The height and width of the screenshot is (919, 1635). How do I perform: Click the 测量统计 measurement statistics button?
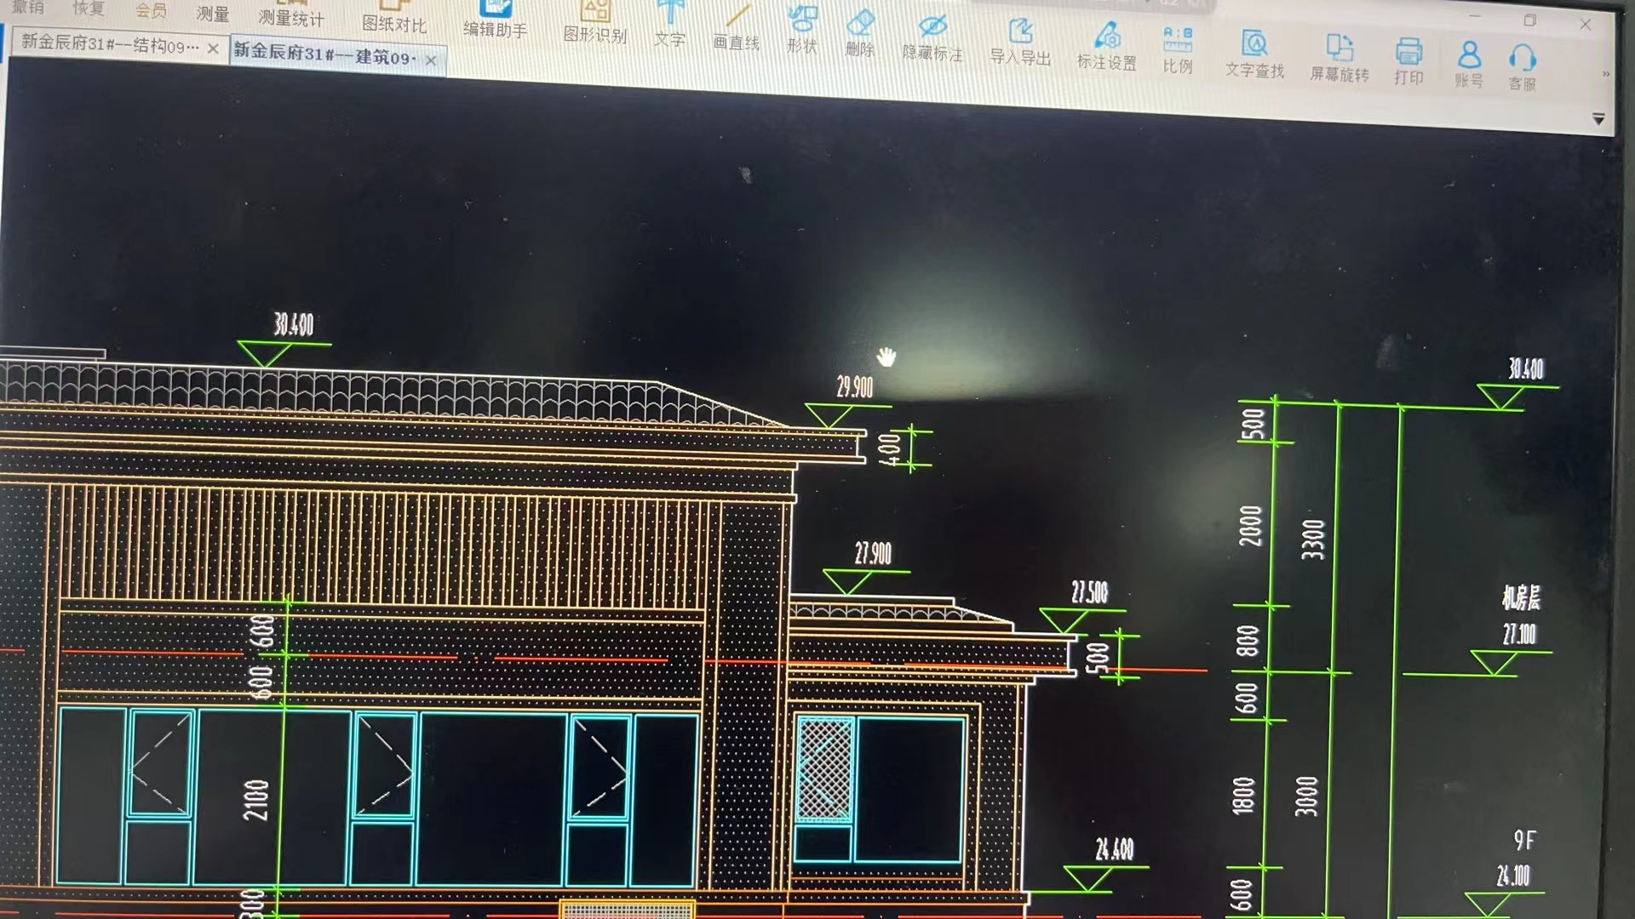point(291,16)
